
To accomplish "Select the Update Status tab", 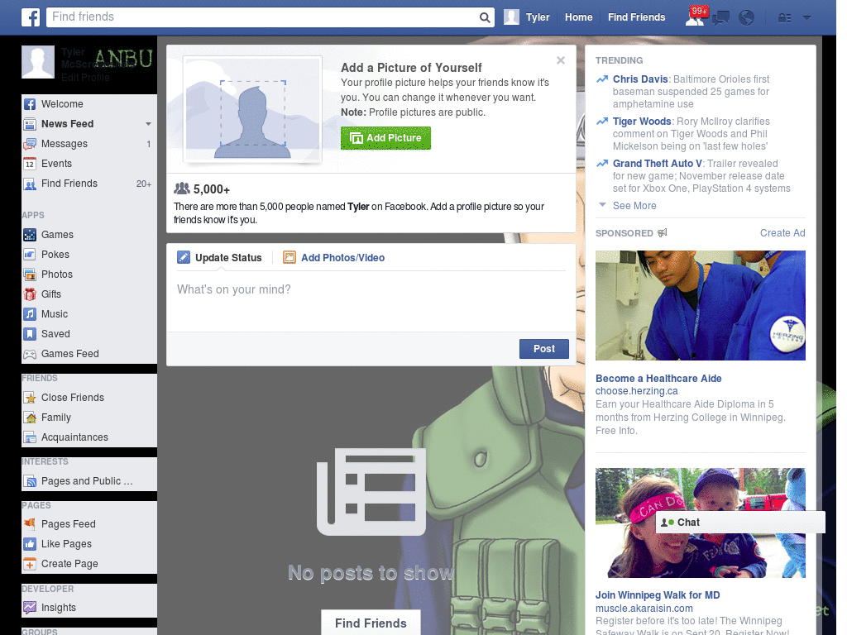I will (220, 258).
